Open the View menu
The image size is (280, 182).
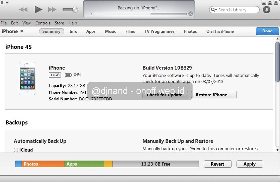26,23
